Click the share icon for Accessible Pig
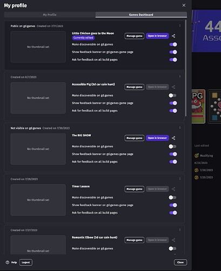The height and width of the screenshot is (271, 221). pyautogui.click(x=173, y=87)
